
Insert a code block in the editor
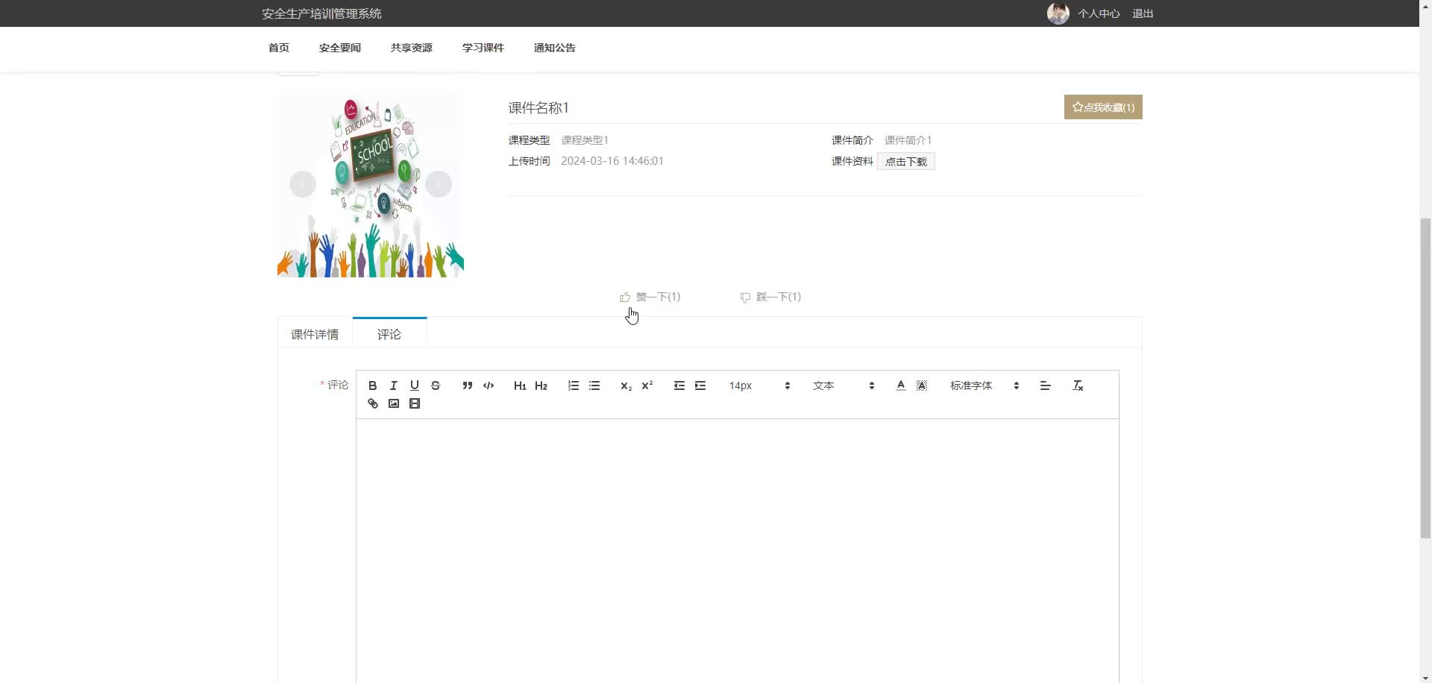(x=489, y=385)
